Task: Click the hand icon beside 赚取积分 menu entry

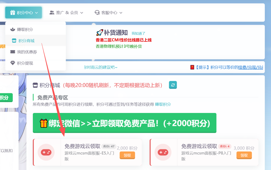Action: (x=12, y=29)
